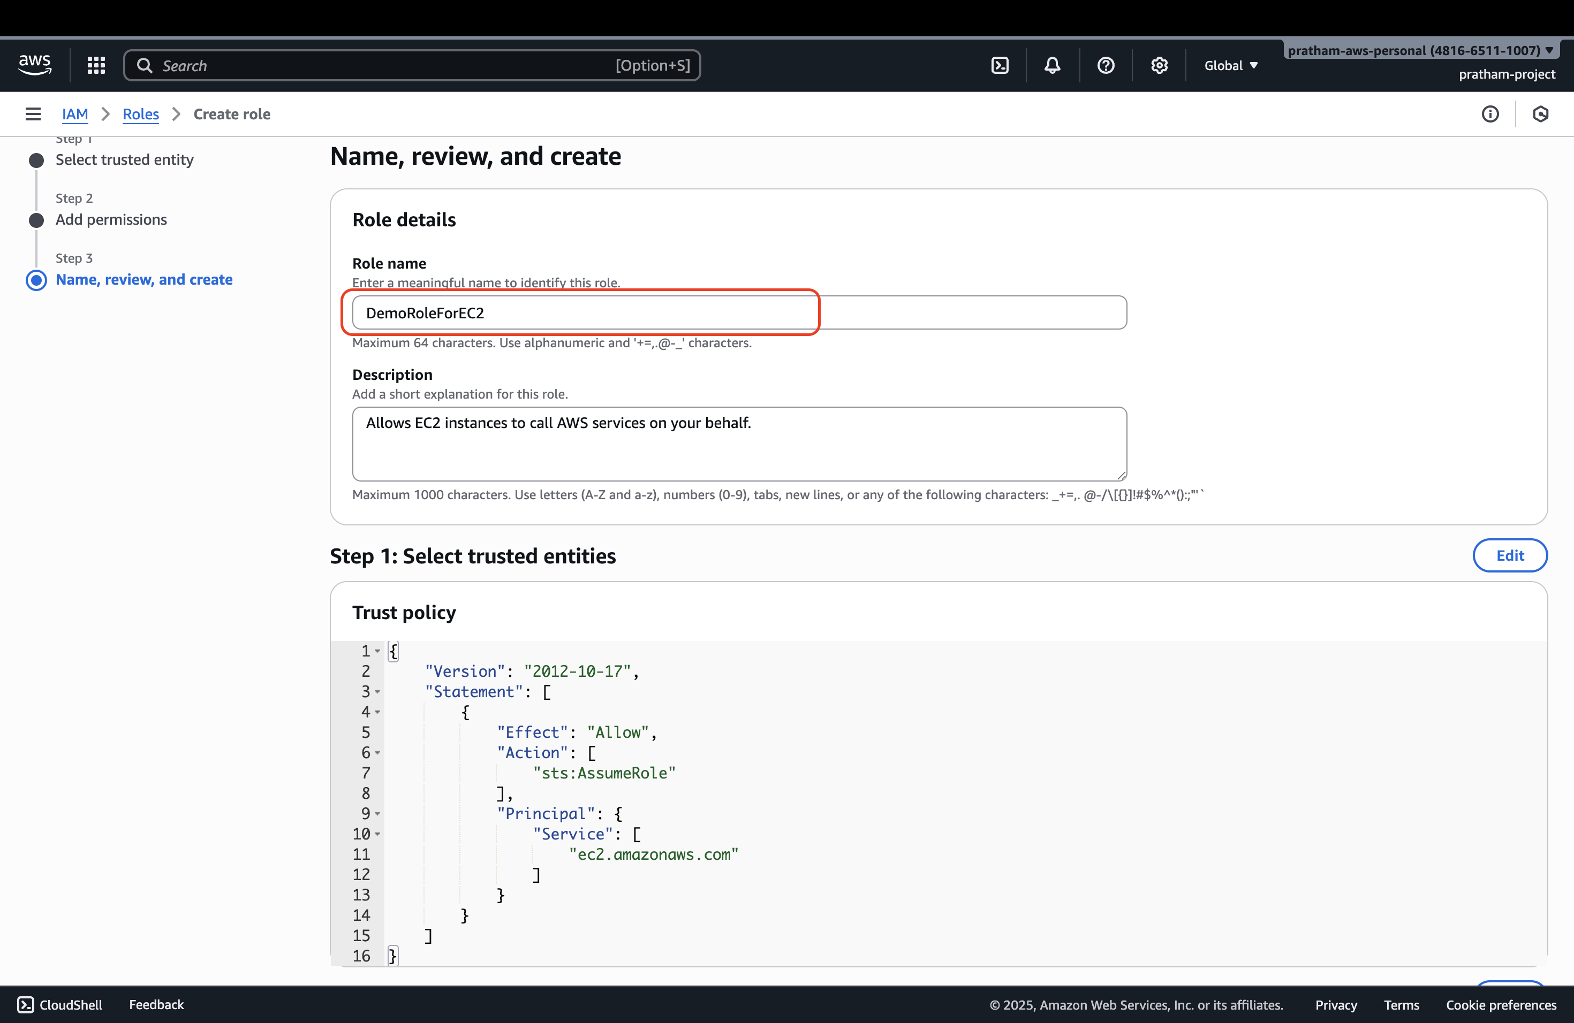1574x1023 pixels.
Task: Click "sts:AssumeRole" in the trust policy
Action: [x=604, y=773]
